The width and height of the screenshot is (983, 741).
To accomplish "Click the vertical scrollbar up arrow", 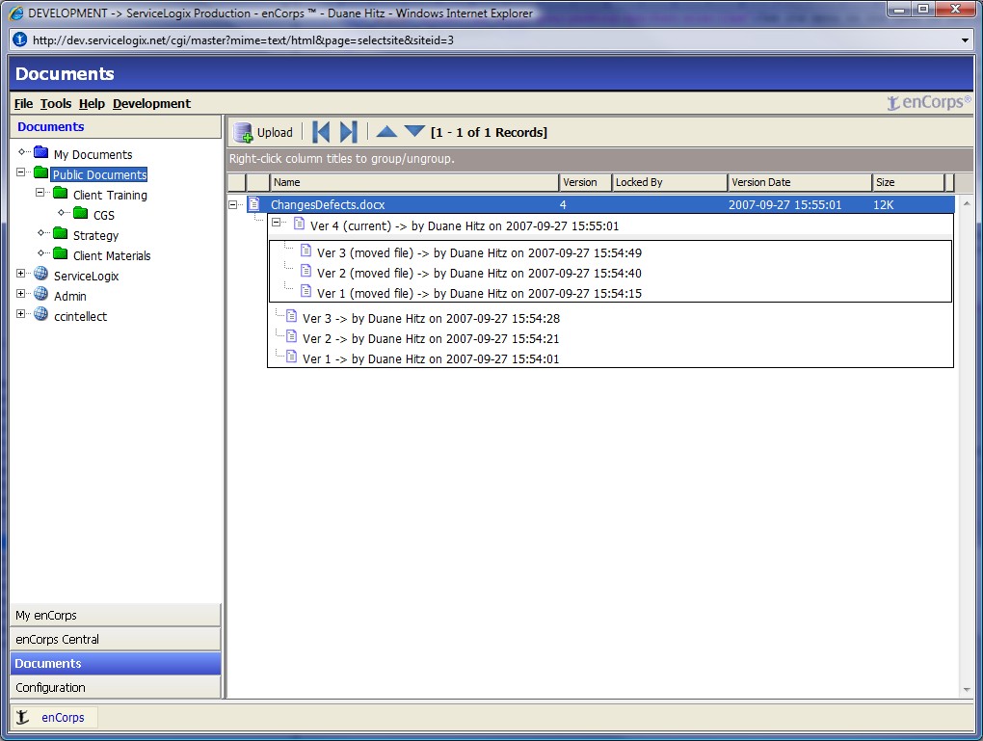I will pyautogui.click(x=966, y=203).
